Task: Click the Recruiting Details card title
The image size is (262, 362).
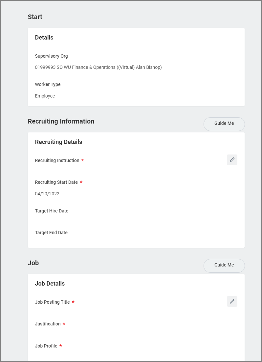Action: (58, 142)
